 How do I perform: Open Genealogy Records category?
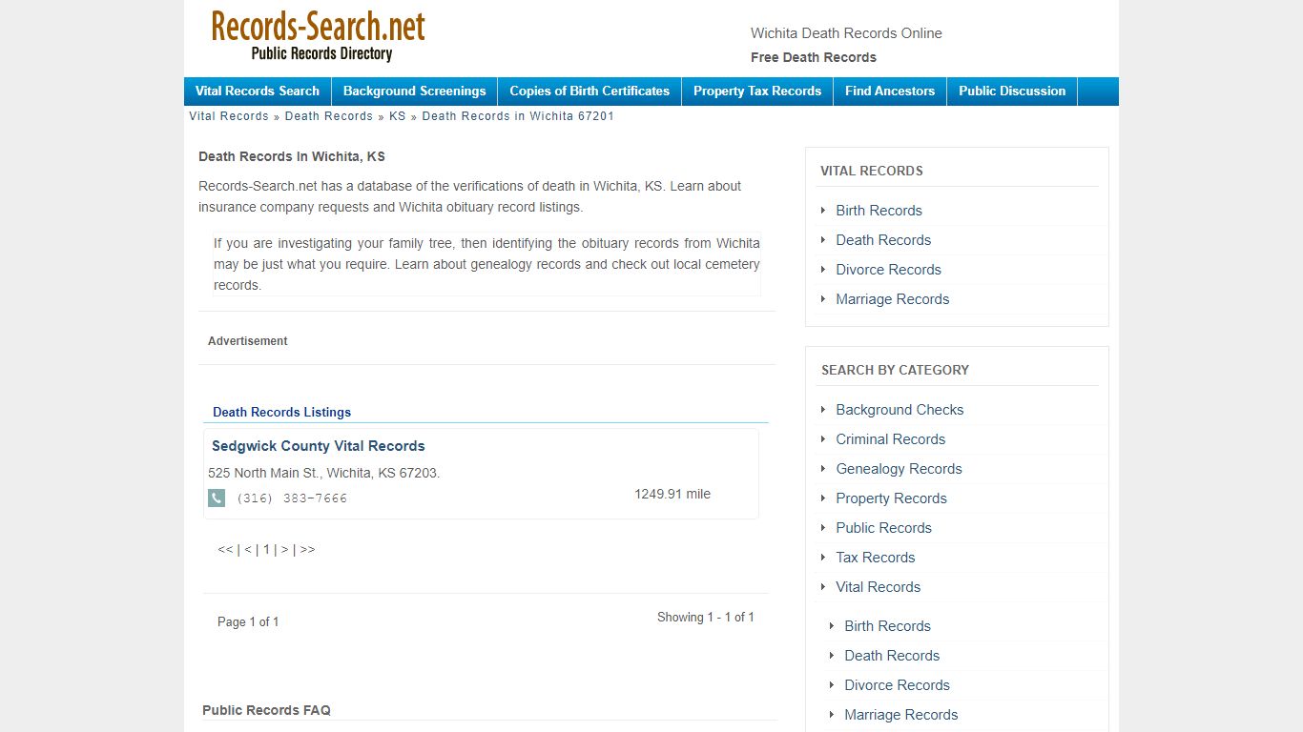tap(899, 469)
